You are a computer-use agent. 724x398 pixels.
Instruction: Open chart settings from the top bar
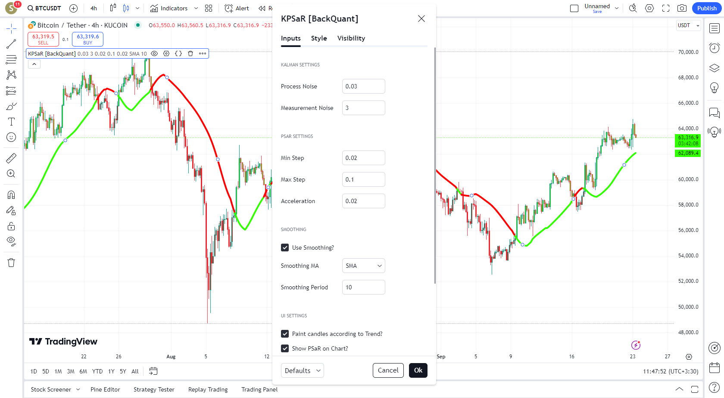[649, 8]
